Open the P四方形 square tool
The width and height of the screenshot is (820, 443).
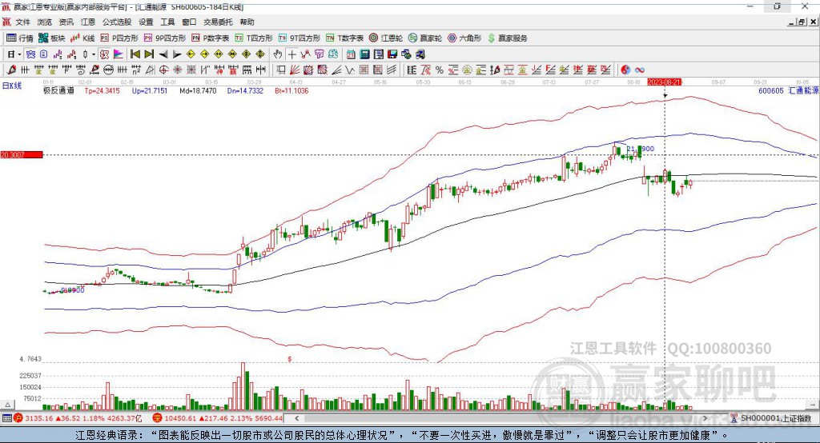pyautogui.click(x=120, y=38)
